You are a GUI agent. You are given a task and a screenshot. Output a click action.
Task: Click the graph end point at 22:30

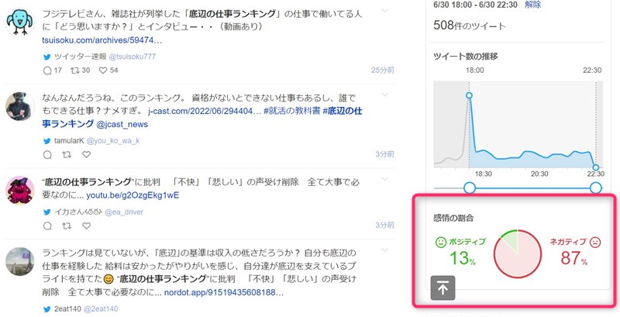coord(595,167)
